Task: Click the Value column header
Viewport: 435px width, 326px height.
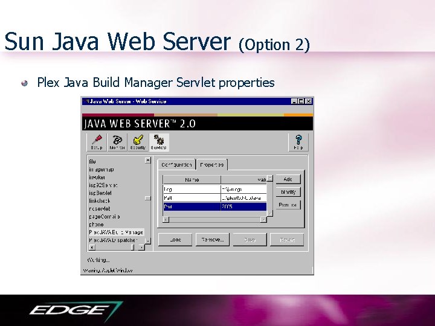Action: pyautogui.click(x=244, y=180)
